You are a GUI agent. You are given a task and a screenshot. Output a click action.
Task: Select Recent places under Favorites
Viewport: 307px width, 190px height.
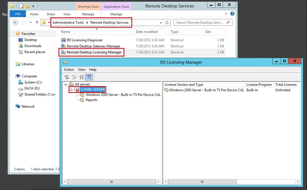coord(35,52)
